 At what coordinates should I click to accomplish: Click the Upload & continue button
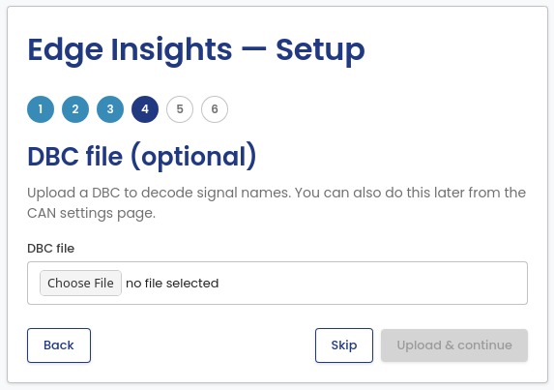click(454, 345)
